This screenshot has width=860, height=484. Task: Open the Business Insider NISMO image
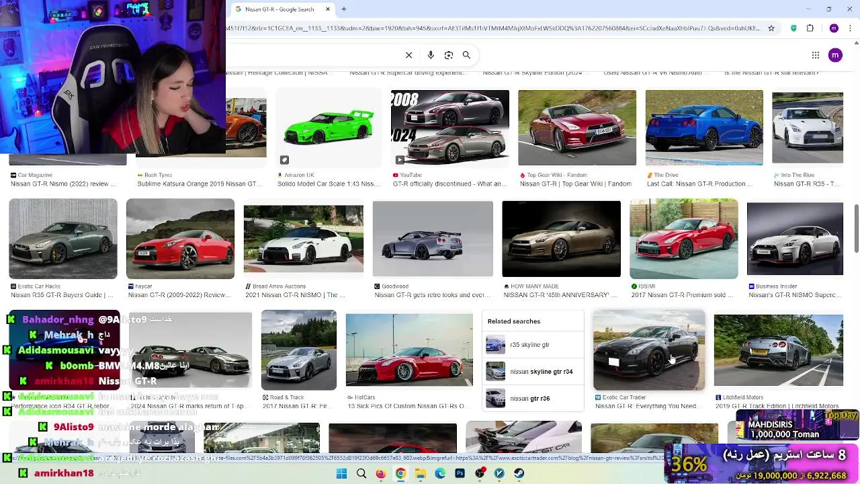tap(795, 239)
